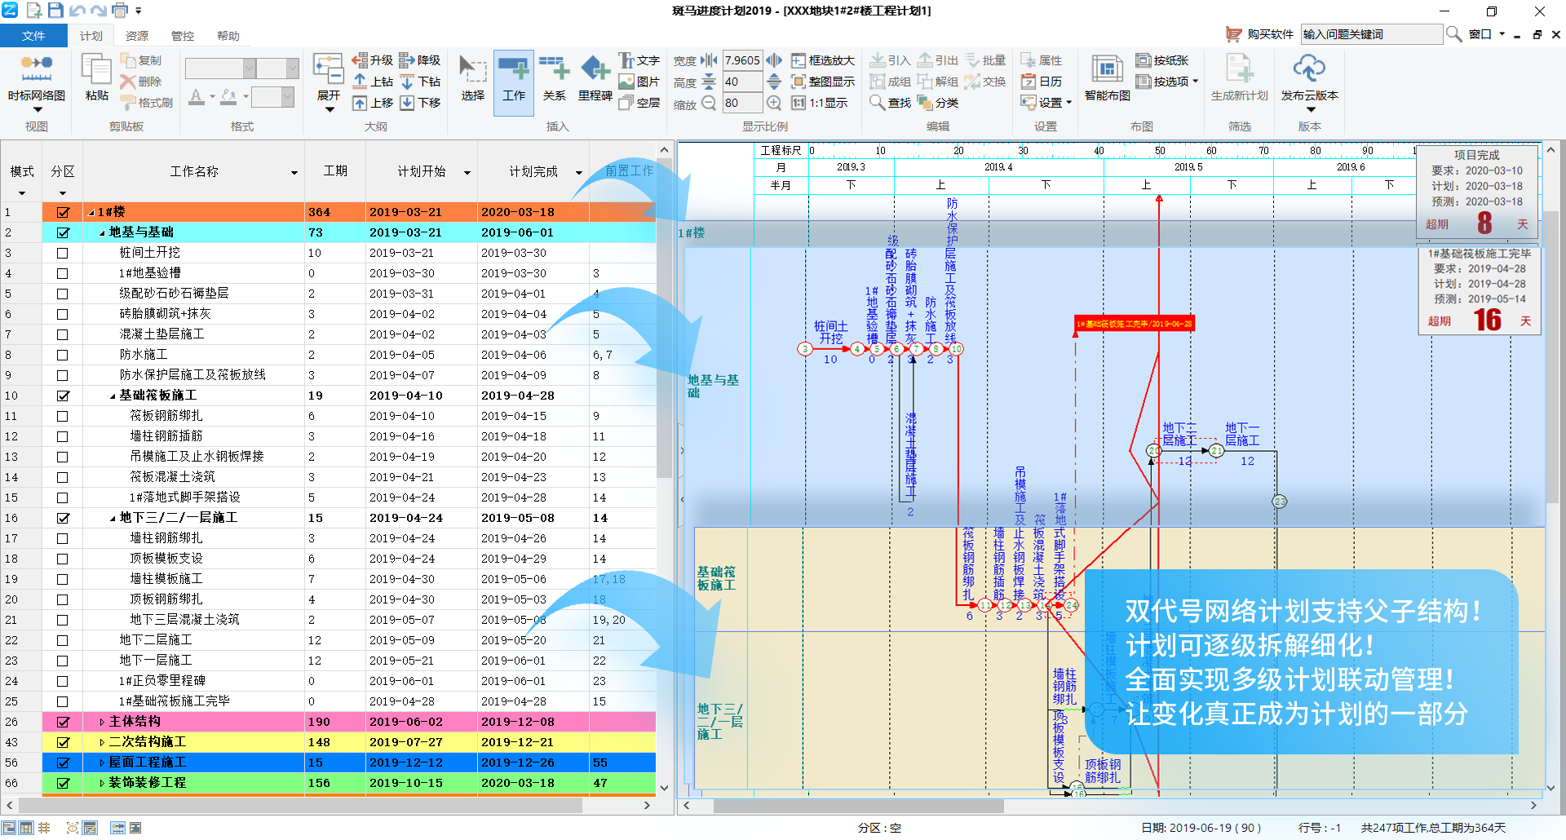Click the 发布云版本 cloud publish icon
This screenshot has height=840, width=1566.
[x=1309, y=70]
